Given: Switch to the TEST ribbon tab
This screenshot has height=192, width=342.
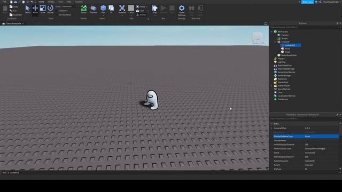Looking at the screenshot, I should [60, 2].
